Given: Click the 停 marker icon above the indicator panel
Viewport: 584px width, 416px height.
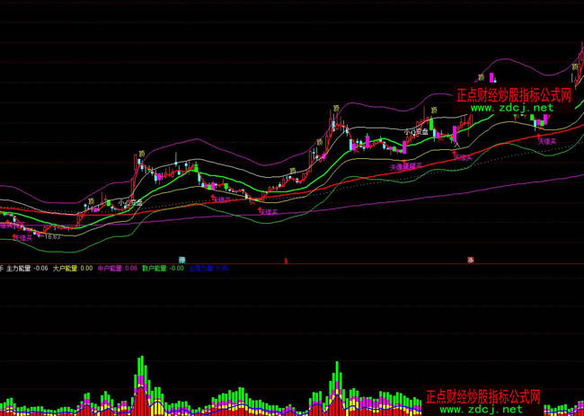Looking at the screenshot, I should (181, 260).
